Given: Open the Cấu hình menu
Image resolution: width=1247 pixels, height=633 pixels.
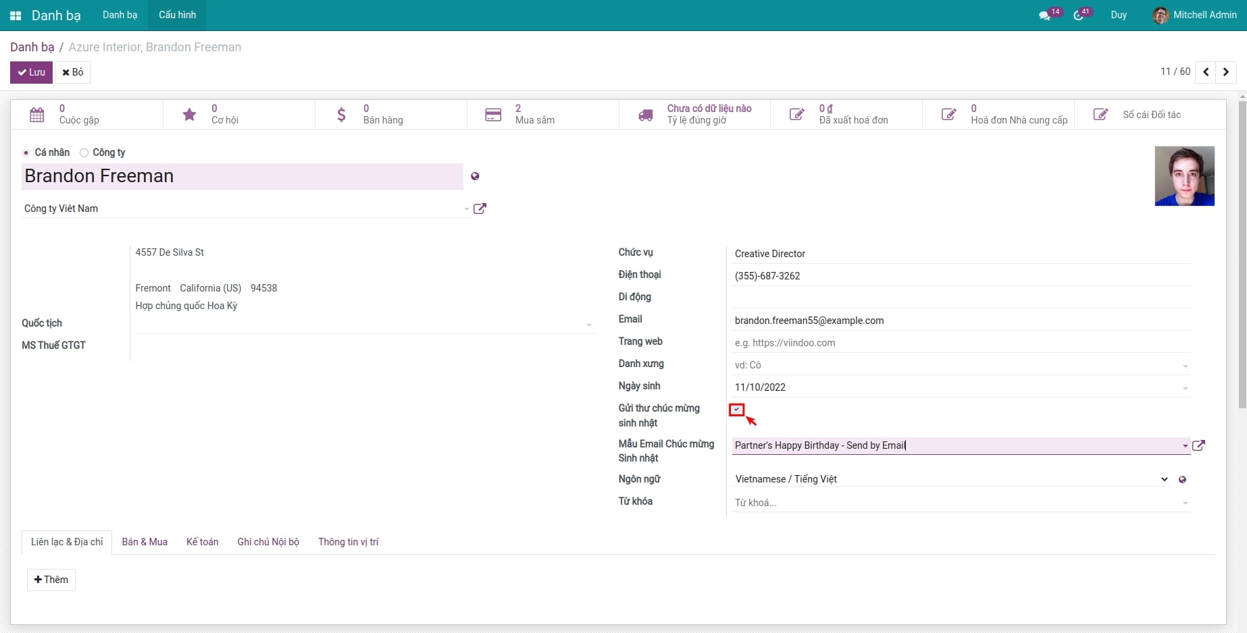Looking at the screenshot, I should [x=177, y=15].
